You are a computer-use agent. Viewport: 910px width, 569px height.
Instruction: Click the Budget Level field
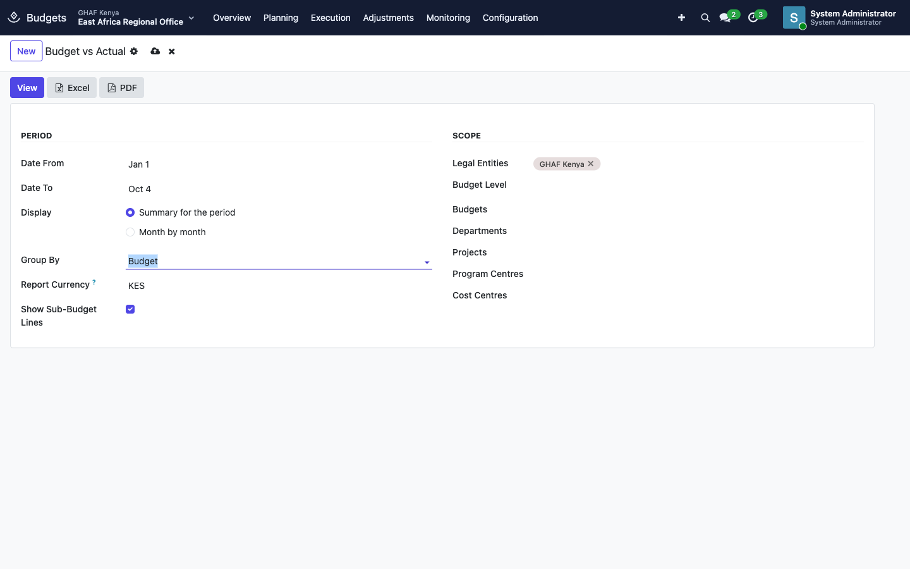coord(698,185)
